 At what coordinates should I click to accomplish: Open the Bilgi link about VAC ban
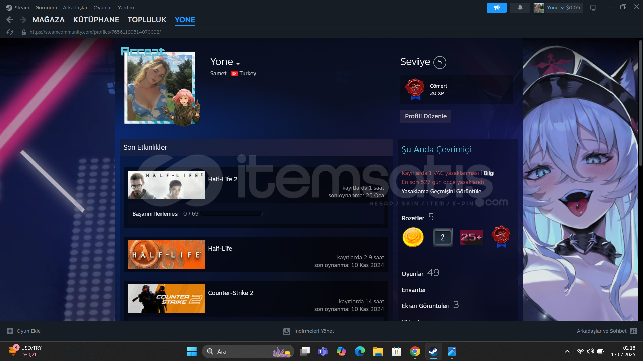click(489, 173)
